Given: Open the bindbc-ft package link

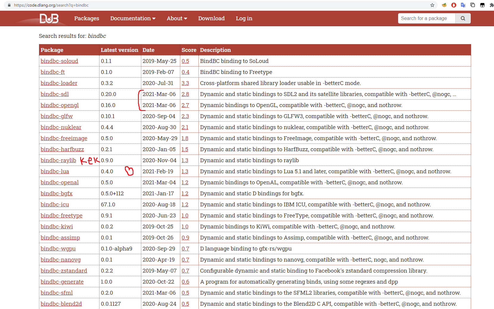Looking at the screenshot, I should (x=53, y=72).
